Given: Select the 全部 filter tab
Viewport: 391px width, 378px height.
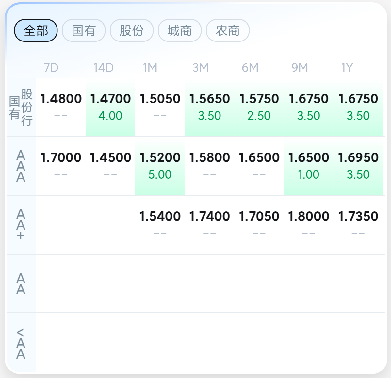Looking at the screenshot, I should (36, 30).
